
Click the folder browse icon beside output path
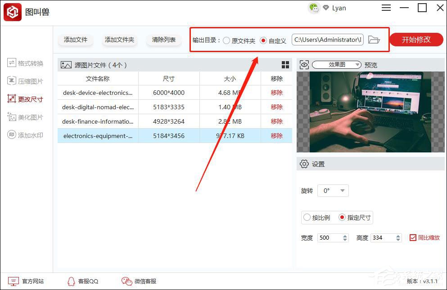[x=374, y=40]
